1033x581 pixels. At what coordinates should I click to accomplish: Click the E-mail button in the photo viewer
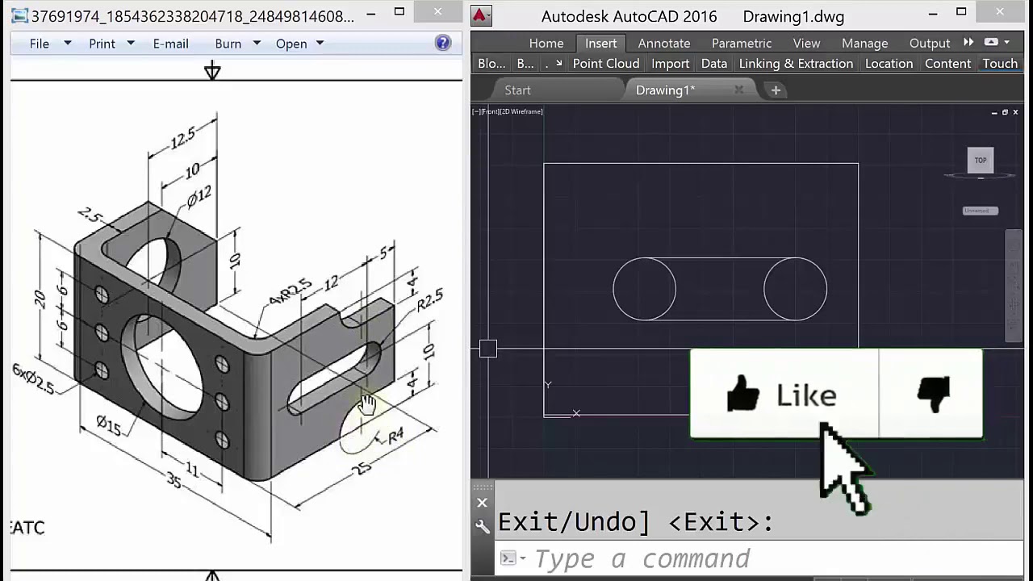tap(170, 44)
